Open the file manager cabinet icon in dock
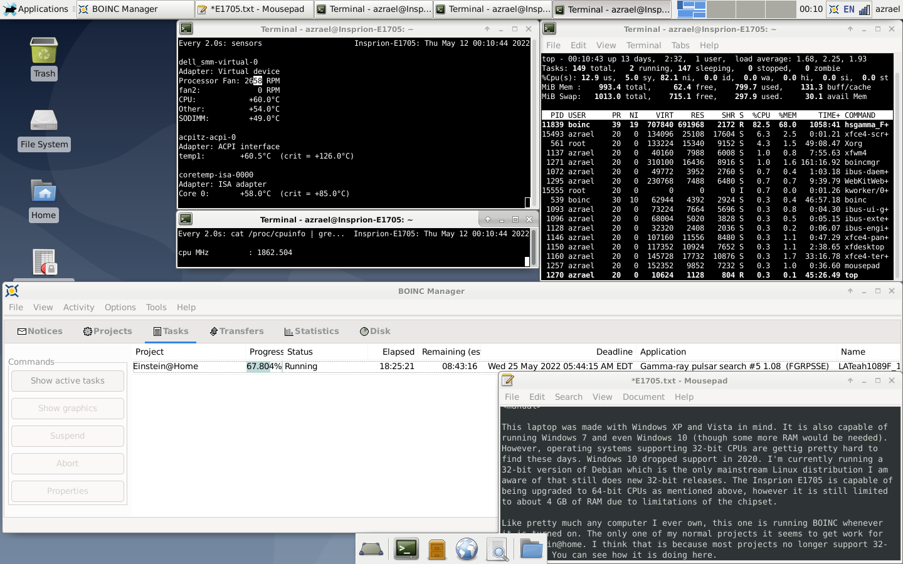The image size is (903, 564). click(436, 550)
